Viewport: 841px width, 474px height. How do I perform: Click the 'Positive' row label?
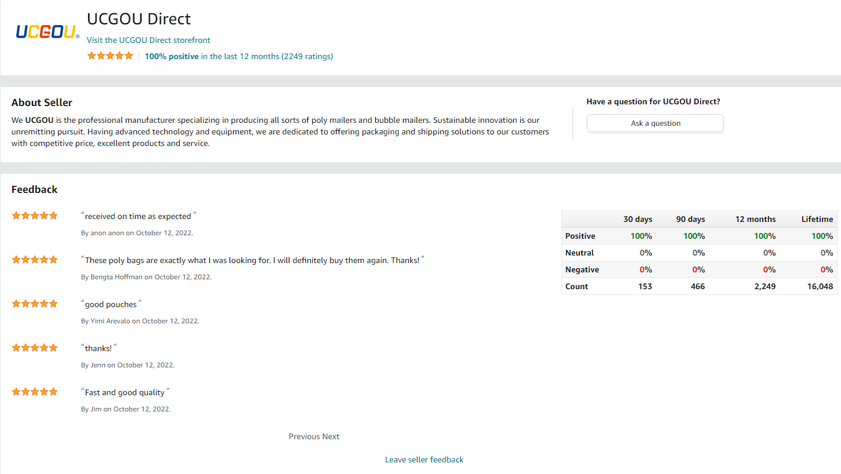580,236
